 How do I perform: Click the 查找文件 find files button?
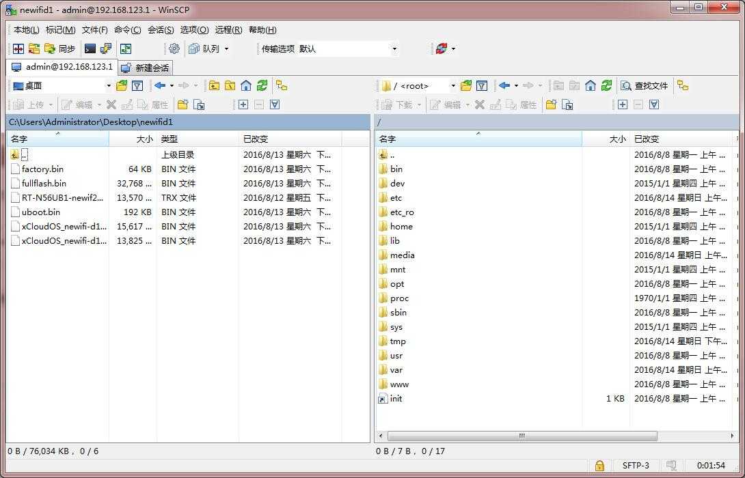pos(645,86)
